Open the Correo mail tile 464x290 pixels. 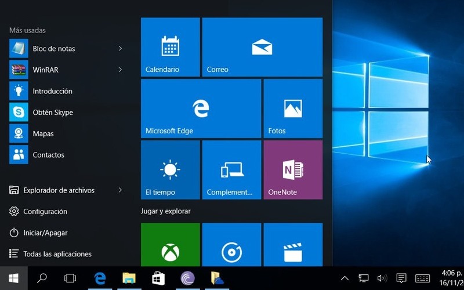tap(263, 47)
